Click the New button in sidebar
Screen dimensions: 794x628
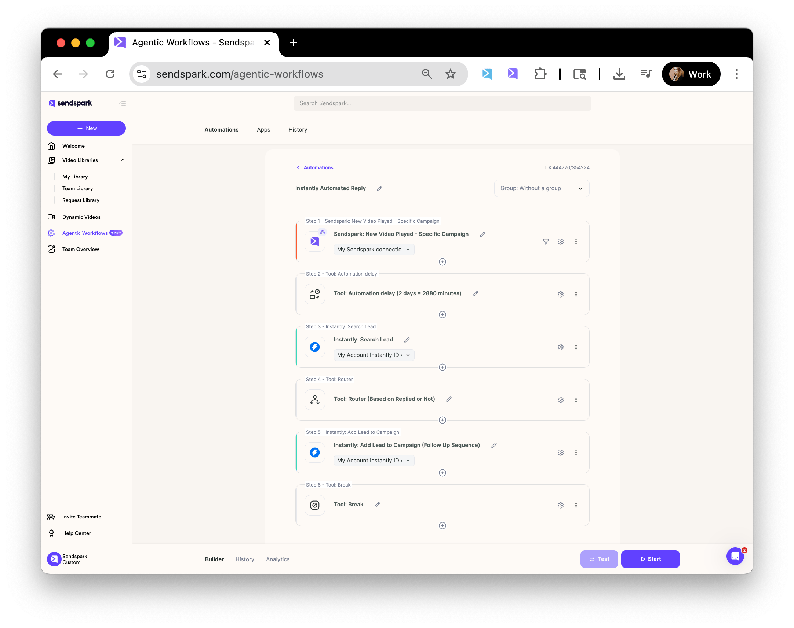tap(86, 128)
